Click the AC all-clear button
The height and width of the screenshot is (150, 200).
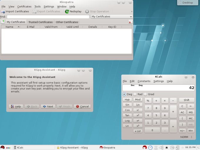182,112
